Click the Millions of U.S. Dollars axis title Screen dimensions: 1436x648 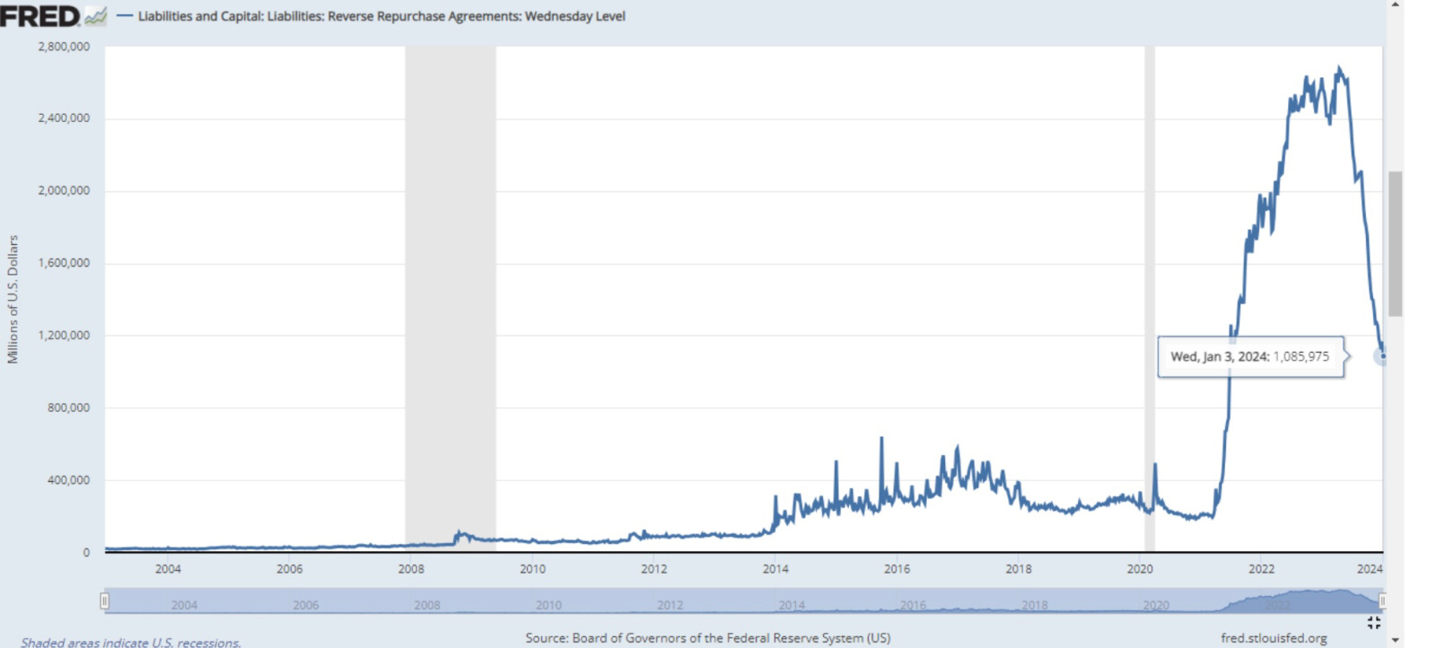(x=13, y=299)
